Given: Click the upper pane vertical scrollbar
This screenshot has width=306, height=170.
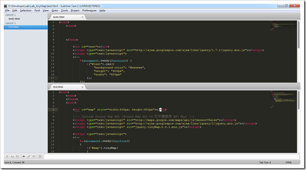Looking at the screenshot, I should (299, 51).
